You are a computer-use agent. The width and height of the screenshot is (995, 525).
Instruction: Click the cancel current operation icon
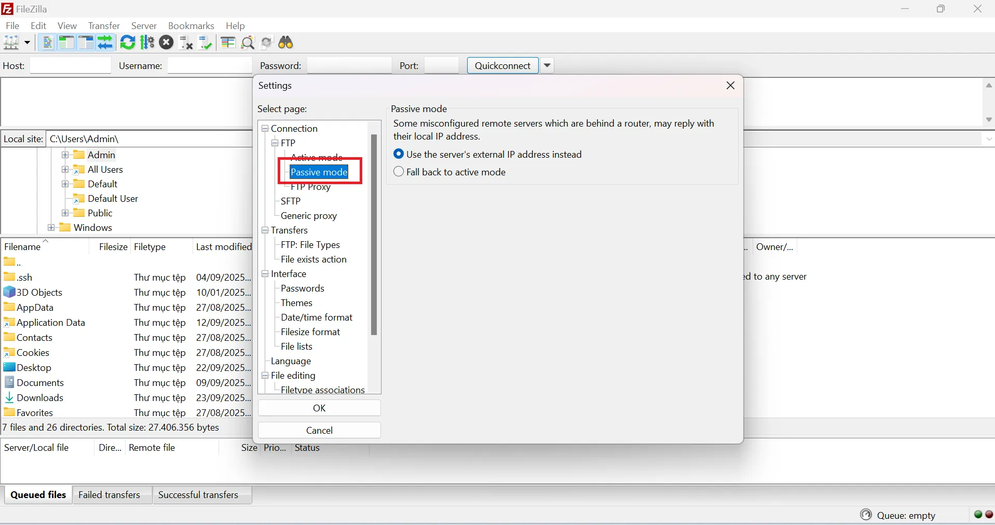point(166,43)
